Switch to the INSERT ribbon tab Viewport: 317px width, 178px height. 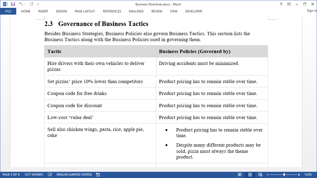point(43,11)
